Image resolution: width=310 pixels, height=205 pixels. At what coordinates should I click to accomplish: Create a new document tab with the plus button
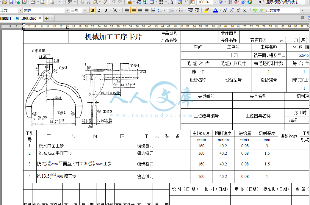[x=47, y=18]
